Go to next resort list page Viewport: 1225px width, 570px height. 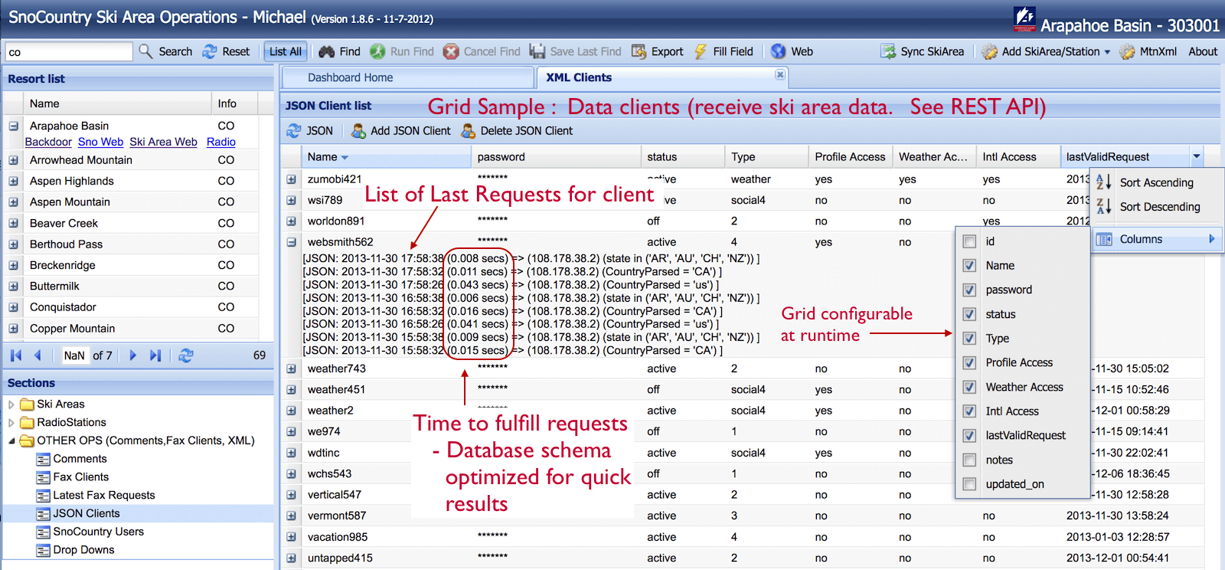[x=133, y=355]
